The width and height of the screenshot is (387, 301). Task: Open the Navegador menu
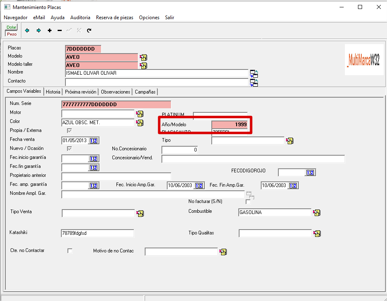pos(16,18)
